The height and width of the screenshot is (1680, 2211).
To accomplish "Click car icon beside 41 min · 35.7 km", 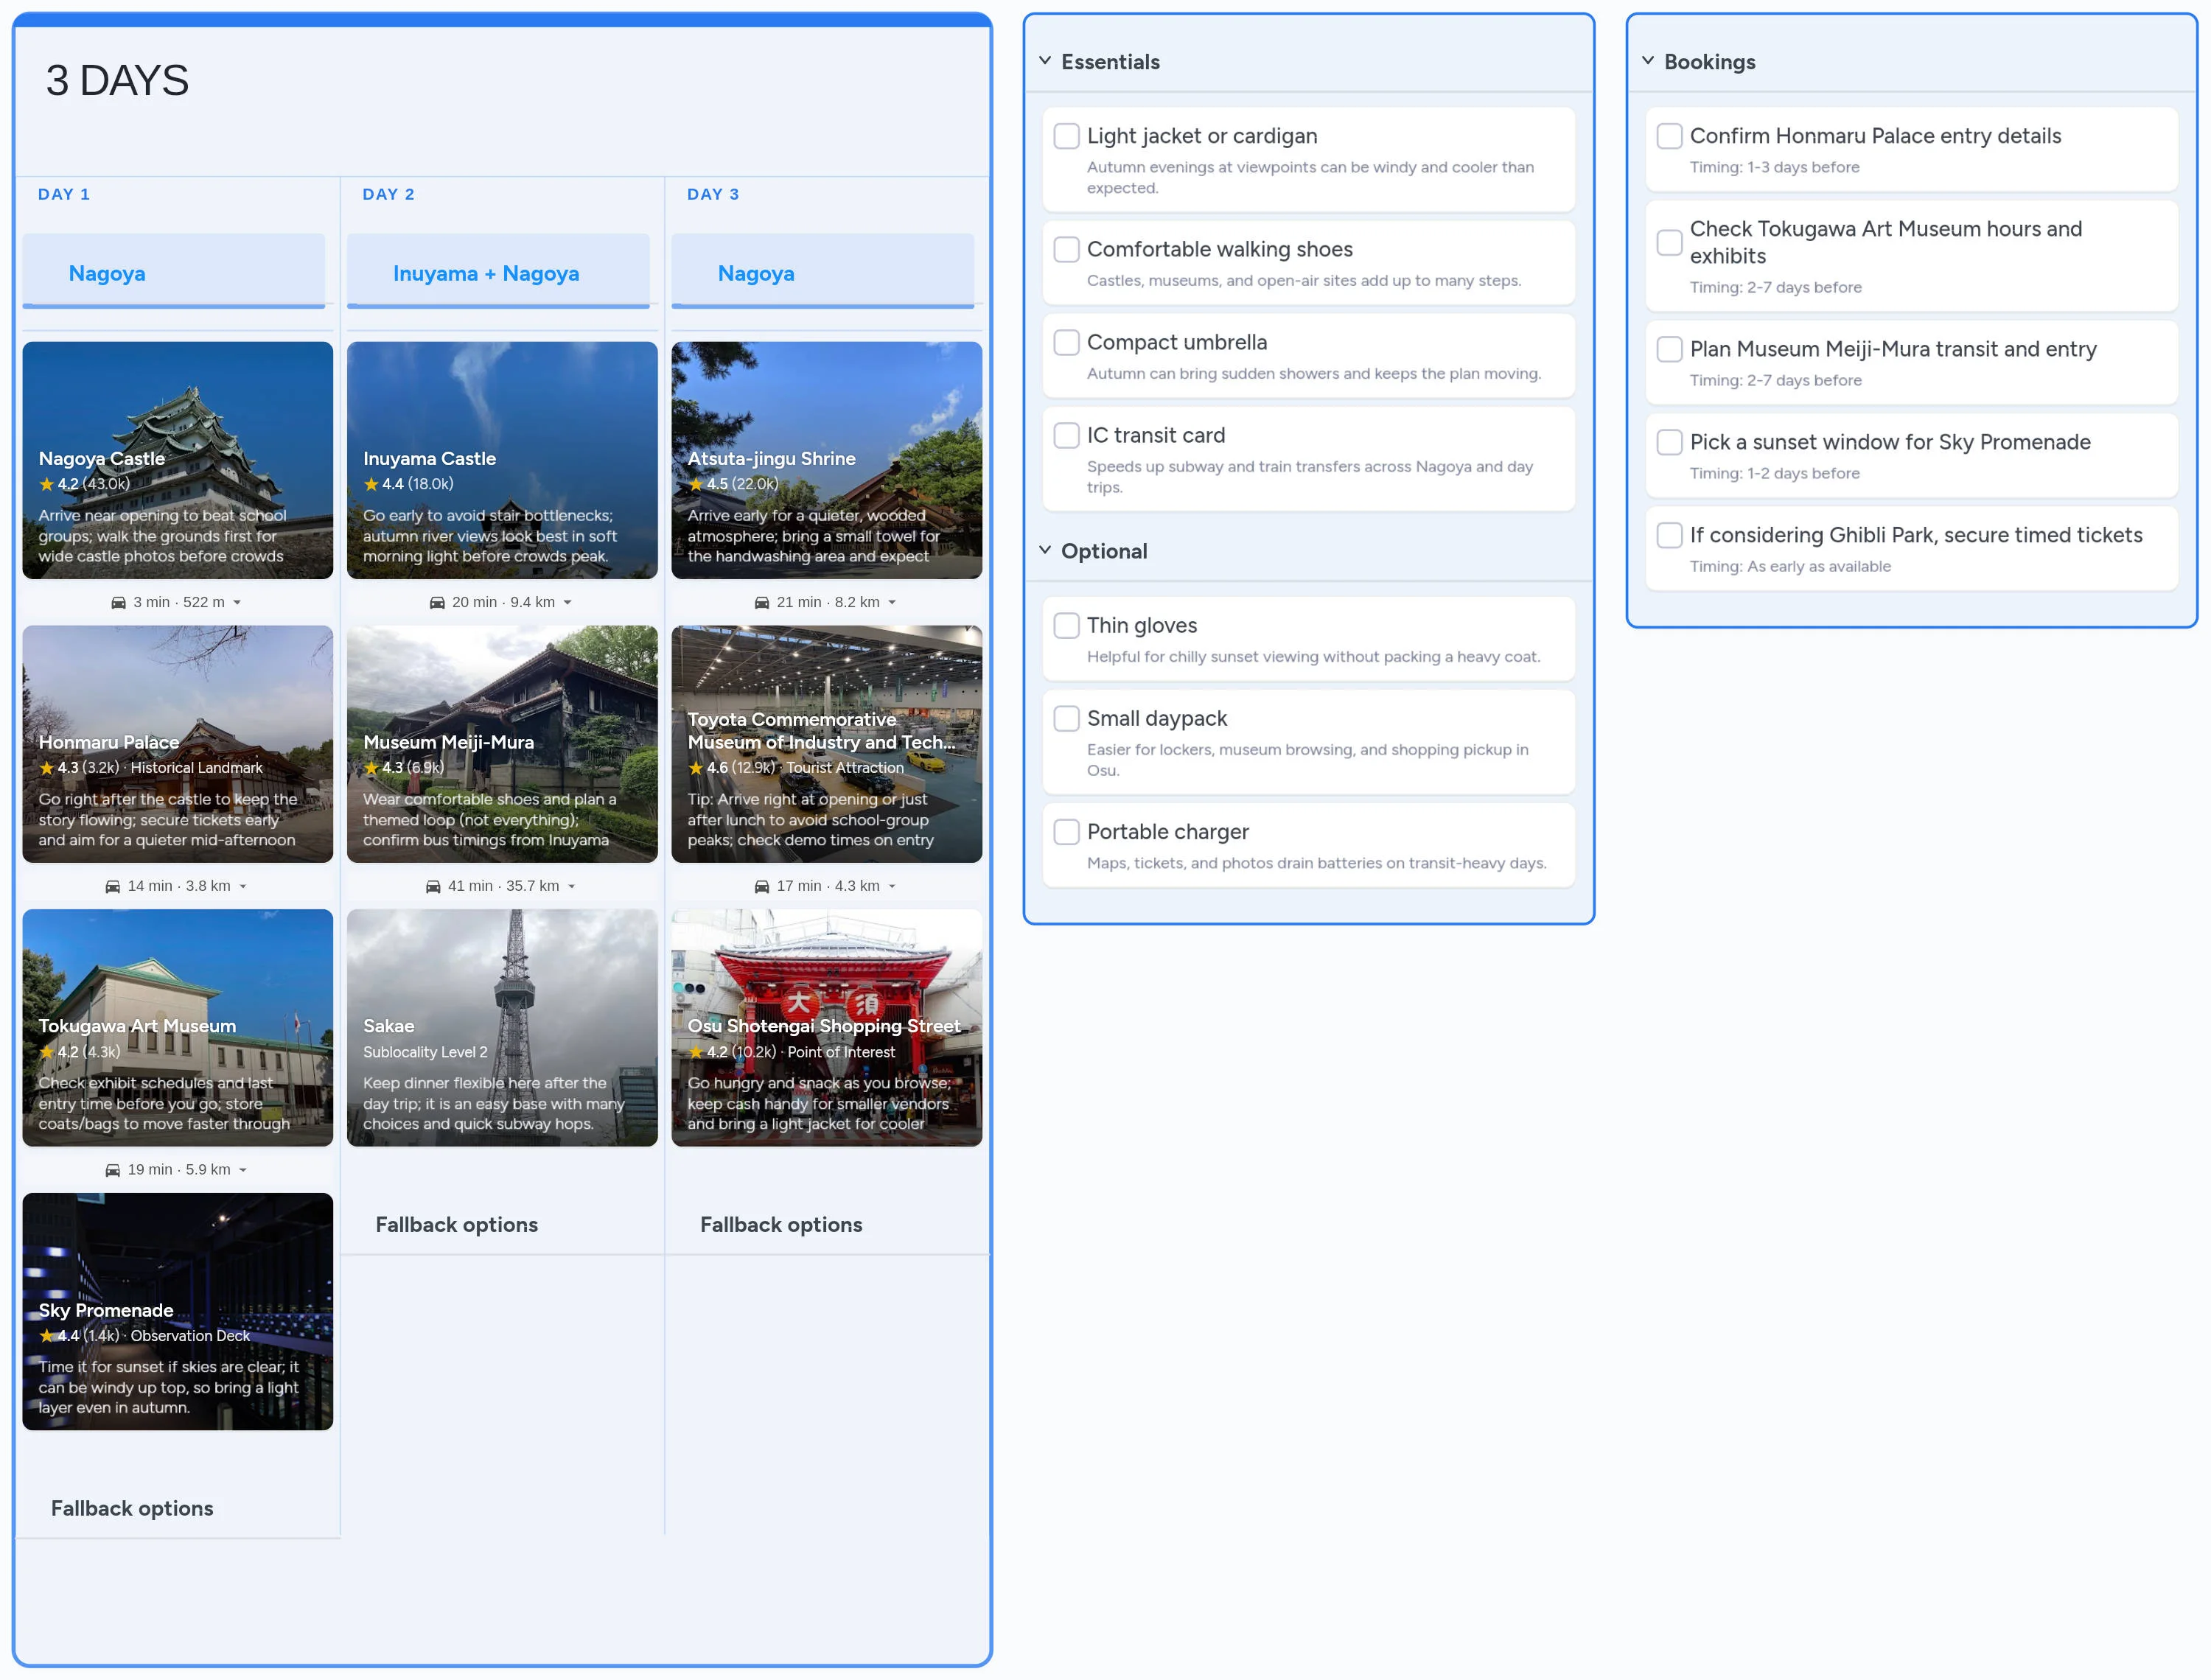I will pyautogui.click(x=433, y=886).
